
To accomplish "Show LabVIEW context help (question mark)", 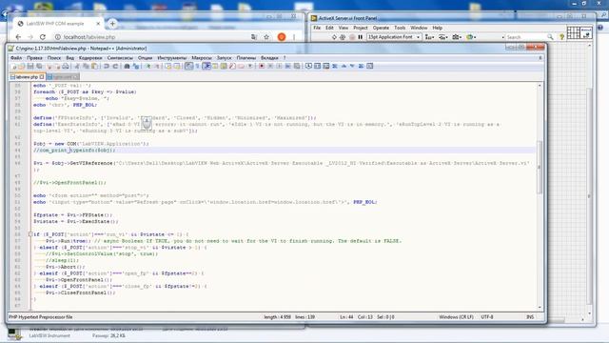I will point(561,37).
